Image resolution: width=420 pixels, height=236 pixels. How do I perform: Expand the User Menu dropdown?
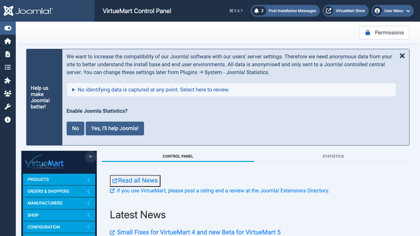(x=392, y=11)
